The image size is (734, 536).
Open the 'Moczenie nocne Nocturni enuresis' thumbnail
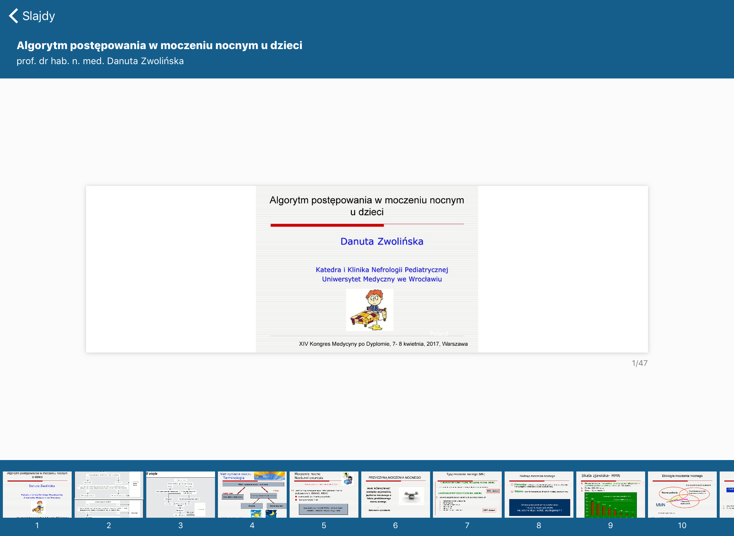[324, 494]
